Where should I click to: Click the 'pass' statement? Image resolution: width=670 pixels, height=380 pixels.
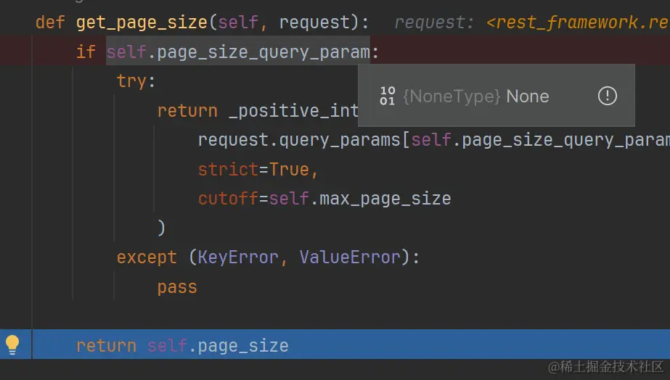(177, 287)
